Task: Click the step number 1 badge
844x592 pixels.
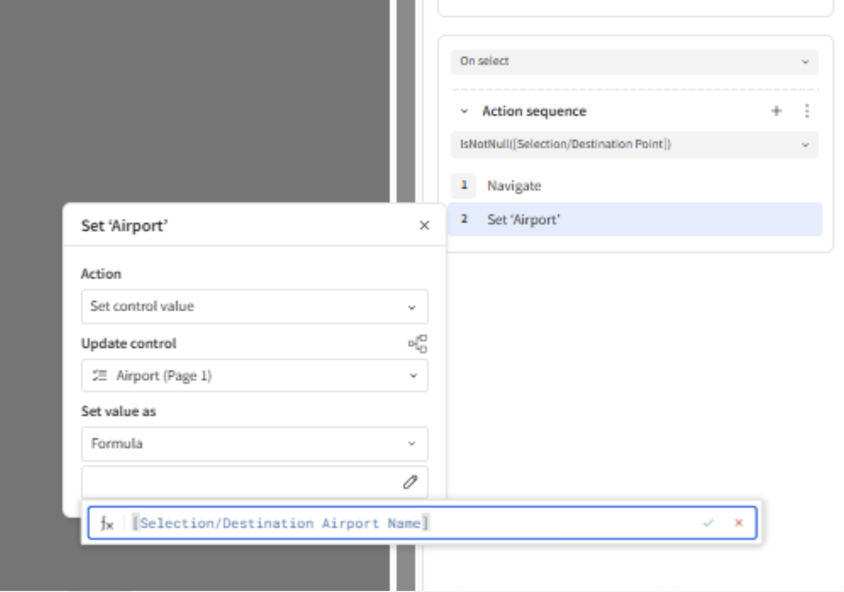Action: [464, 186]
